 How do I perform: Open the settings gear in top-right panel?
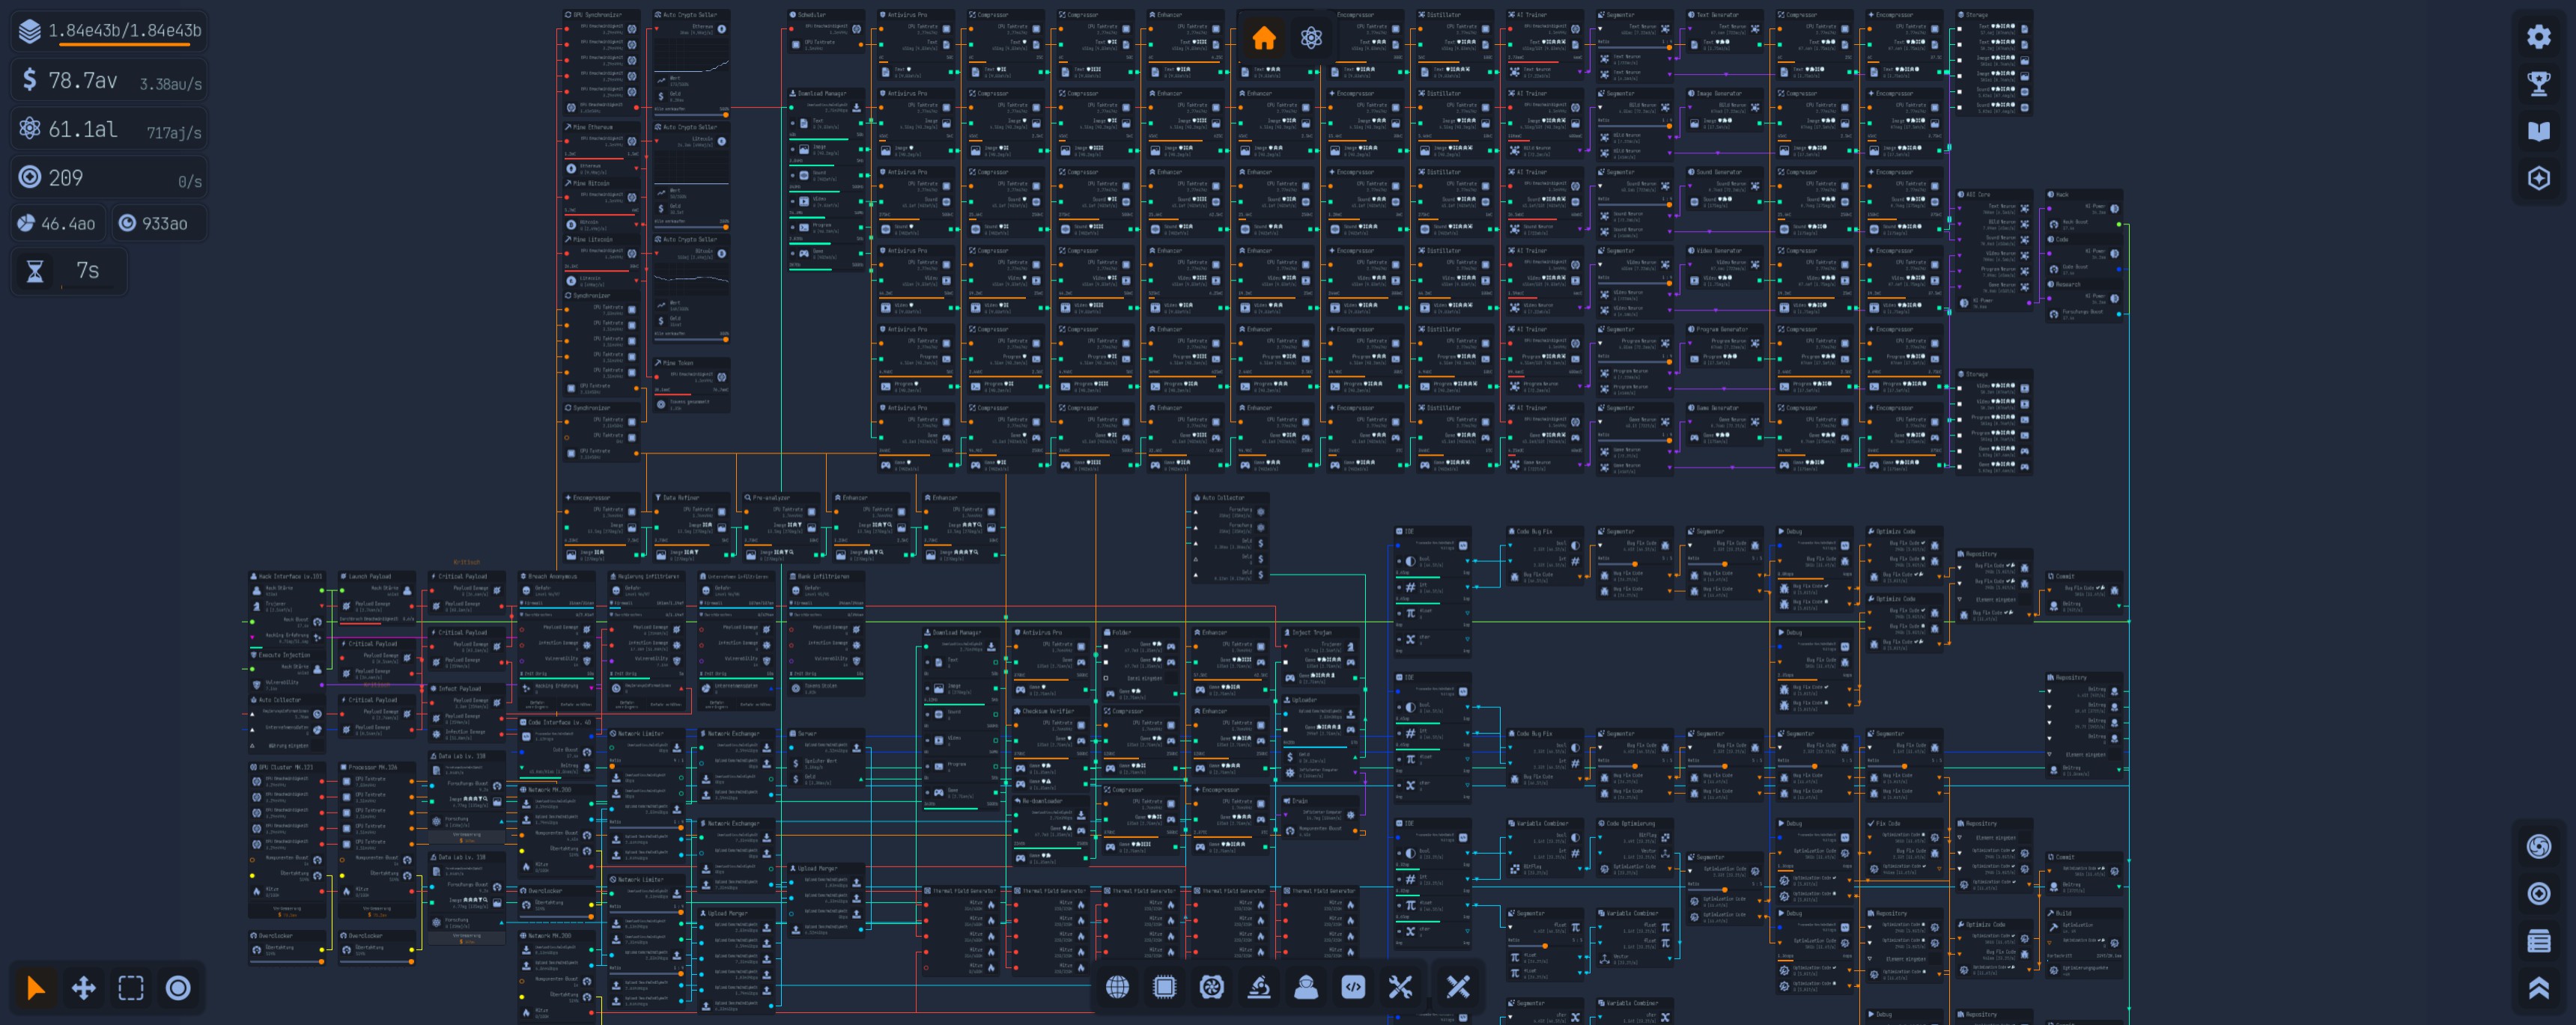tap(2538, 37)
